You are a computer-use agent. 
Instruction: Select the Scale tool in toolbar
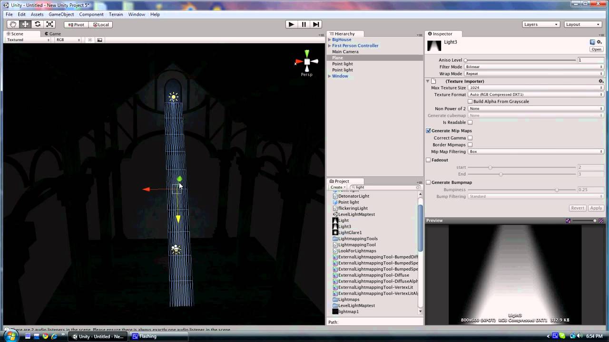click(x=50, y=24)
